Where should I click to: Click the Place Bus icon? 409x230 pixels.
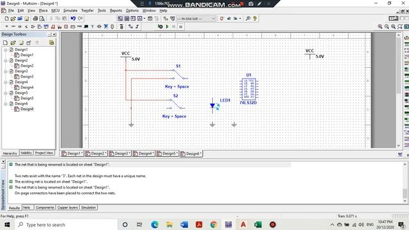137,27
